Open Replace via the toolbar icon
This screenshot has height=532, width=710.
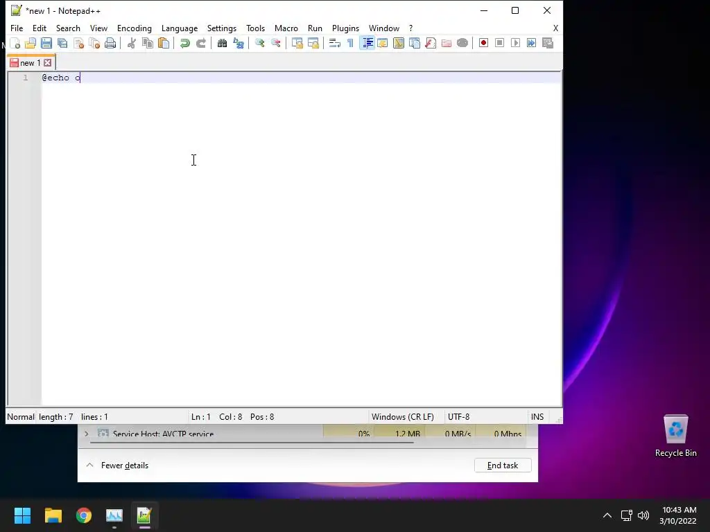239,43
